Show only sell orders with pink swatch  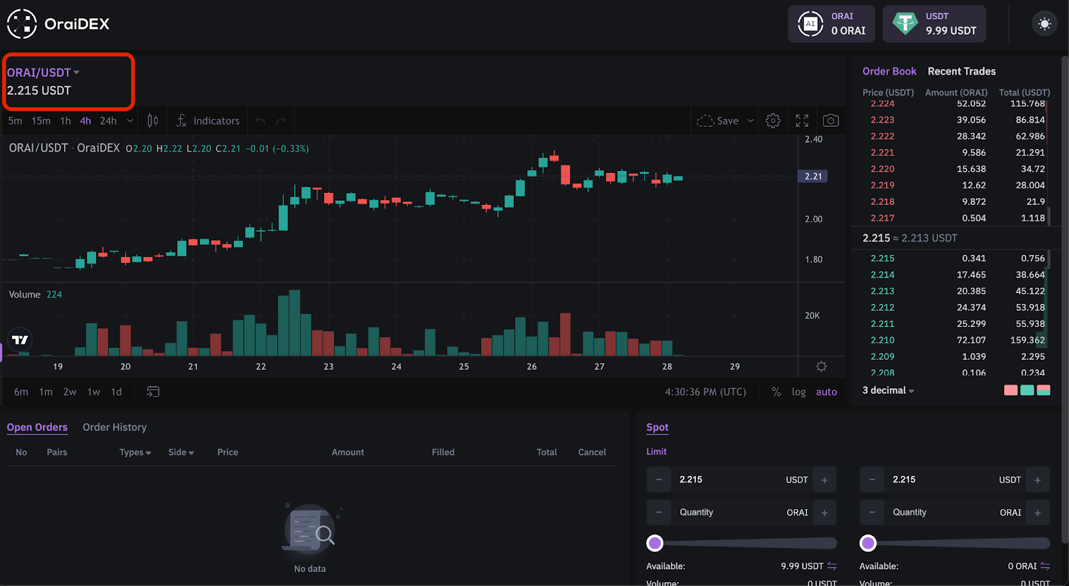(1011, 390)
